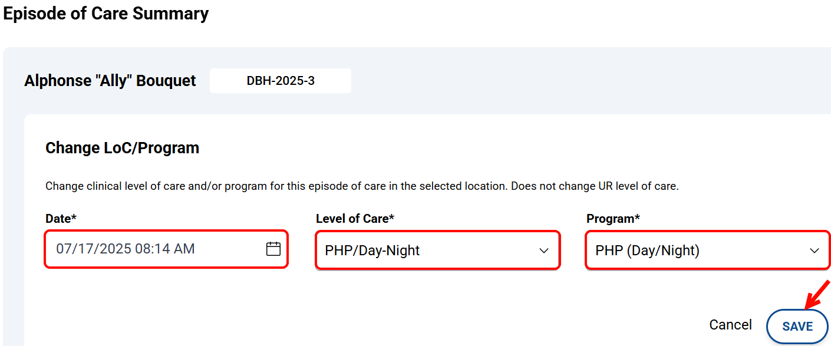This screenshot has height=346, width=831.
Task: Click patient name Alphonse "Ally" Bouquet
Action: 110,81
